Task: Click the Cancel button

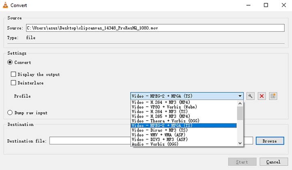Action: (274, 162)
